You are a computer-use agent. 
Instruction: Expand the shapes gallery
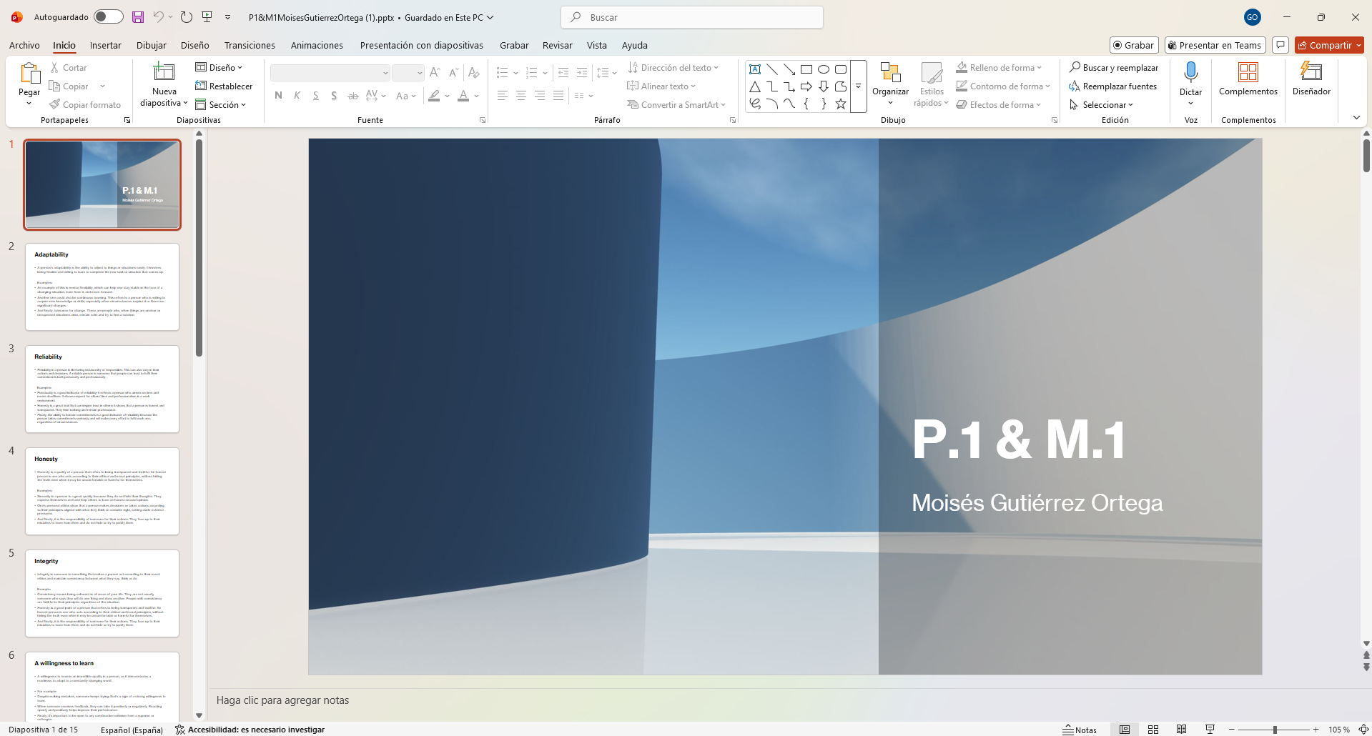[x=858, y=86]
